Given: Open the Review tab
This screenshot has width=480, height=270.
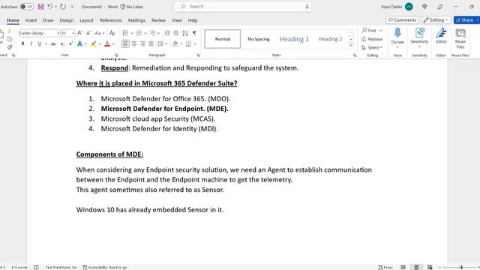Looking at the screenshot, I should click(x=158, y=20).
